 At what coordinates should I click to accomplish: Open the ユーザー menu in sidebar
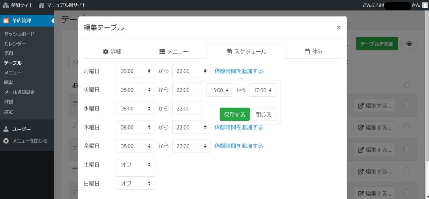[21, 129]
